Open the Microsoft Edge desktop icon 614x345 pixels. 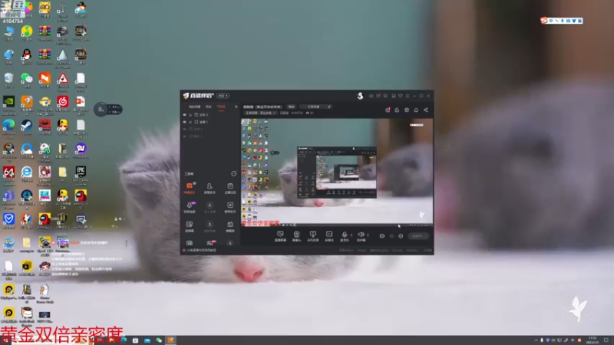8,129
